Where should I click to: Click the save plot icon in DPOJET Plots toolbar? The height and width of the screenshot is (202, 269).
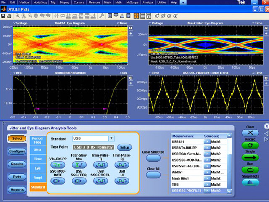pos(3,16)
